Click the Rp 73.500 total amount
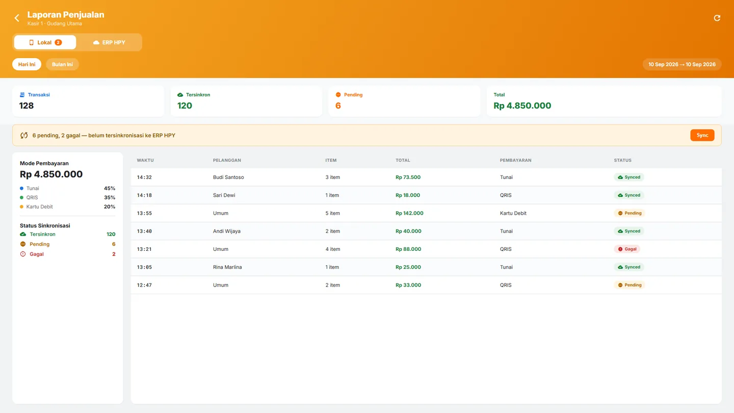 pyautogui.click(x=408, y=177)
